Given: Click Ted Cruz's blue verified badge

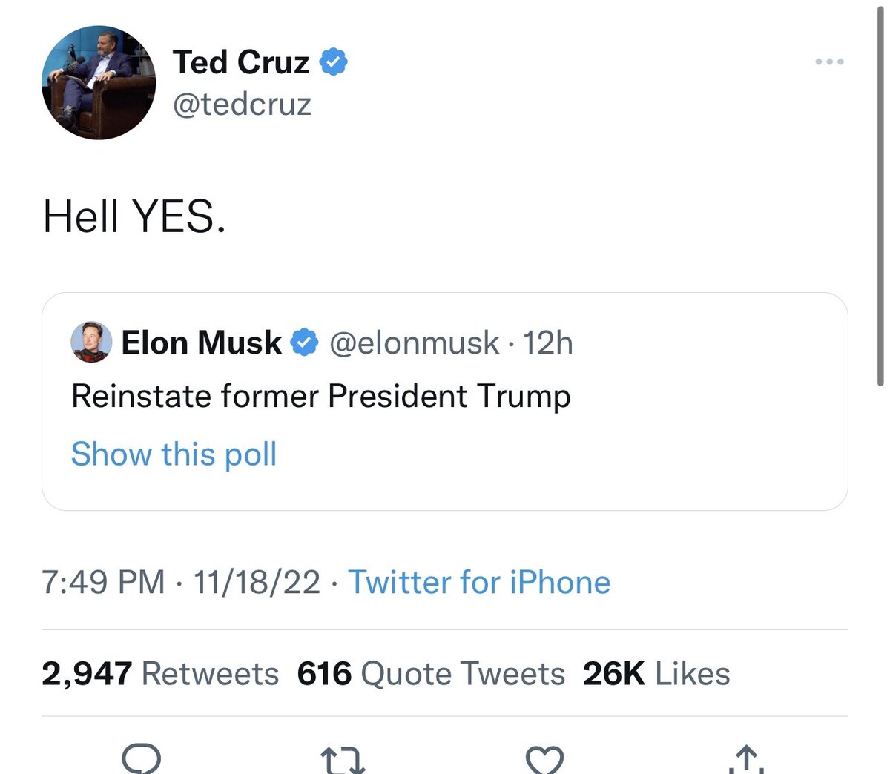Looking at the screenshot, I should pyautogui.click(x=334, y=62).
